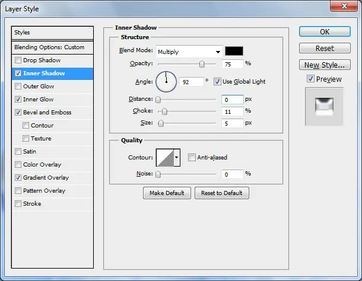
Task: Click the Opacity slider handle
Action: [x=202, y=64]
